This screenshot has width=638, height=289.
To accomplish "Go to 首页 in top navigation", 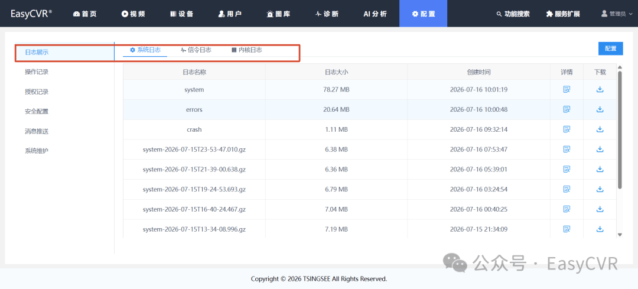I will 85,14.
